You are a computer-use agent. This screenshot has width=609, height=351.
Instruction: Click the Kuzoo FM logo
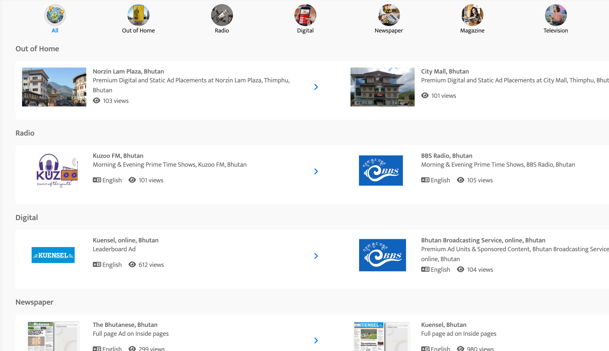click(x=57, y=171)
